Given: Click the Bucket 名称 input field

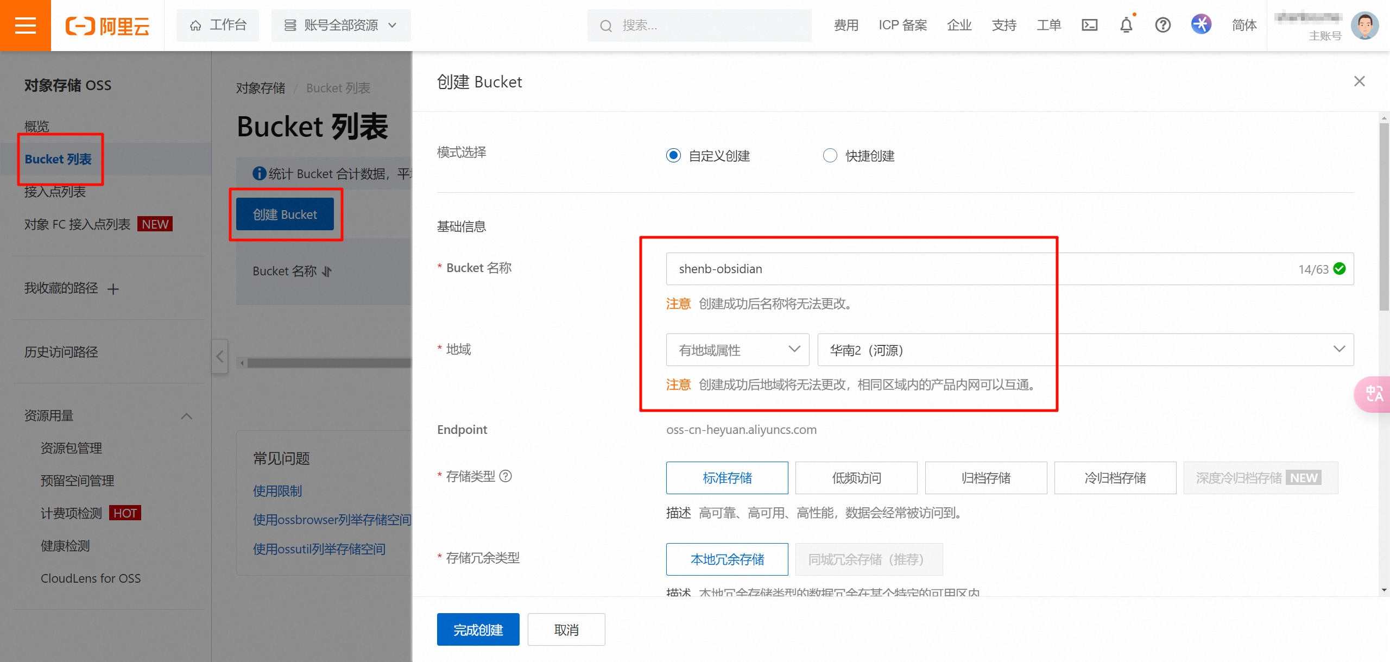Looking at the screenshot, I should click(x=977, y=269).
